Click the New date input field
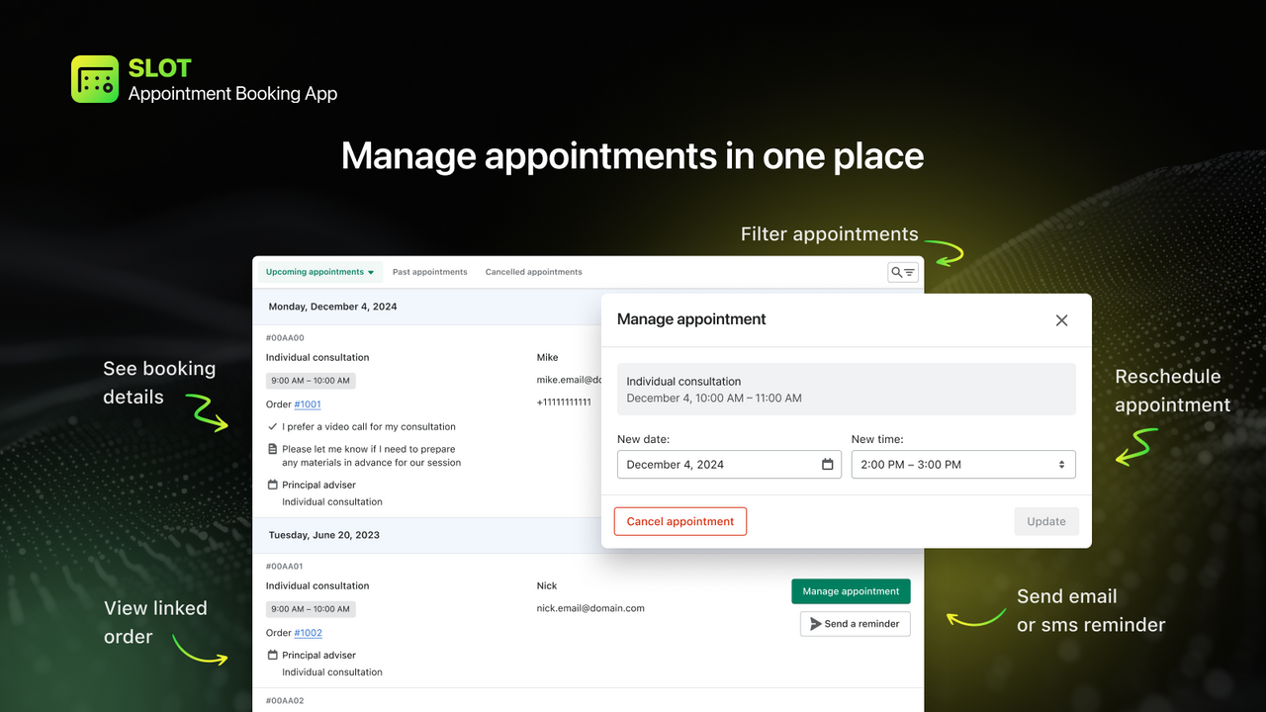Image resolution: width=1266 pixels, height=712 pixels. pyautogui.click(x=729, y=465)
